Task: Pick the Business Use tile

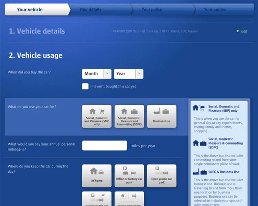Action: coord(161,116)
